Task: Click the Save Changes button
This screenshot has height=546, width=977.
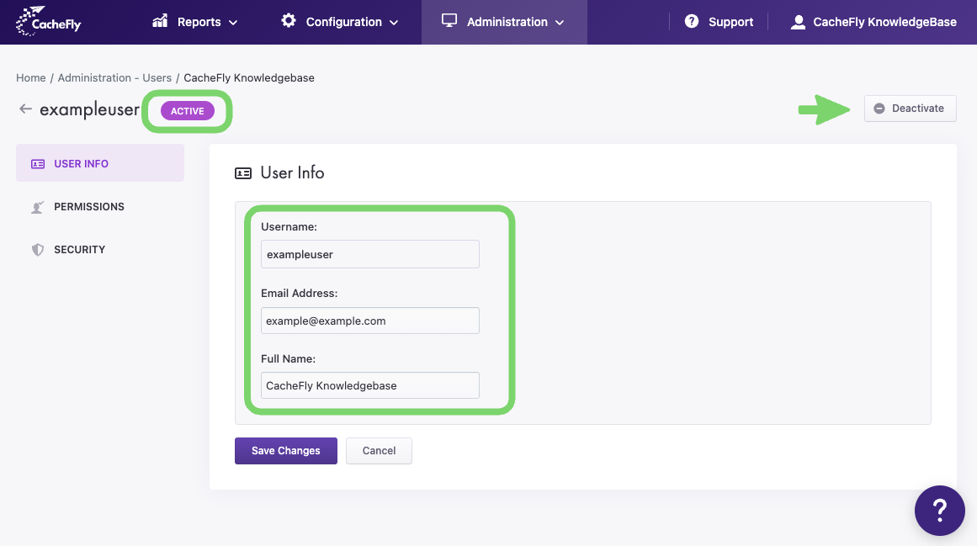Action: (x=286, y=451)
